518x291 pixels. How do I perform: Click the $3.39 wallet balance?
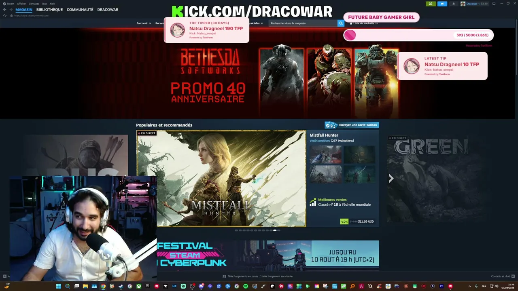tap(484, 4)
